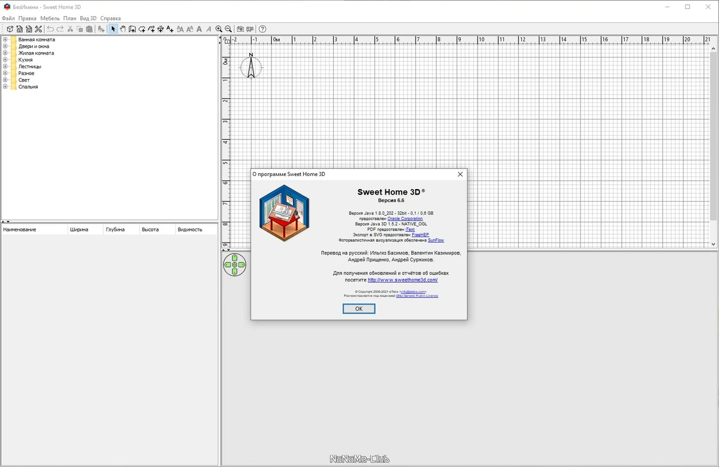The width and height of the screenshot is (719, 467).
Task: Create a new home from the toolbar
Action: tap(10, 29)
